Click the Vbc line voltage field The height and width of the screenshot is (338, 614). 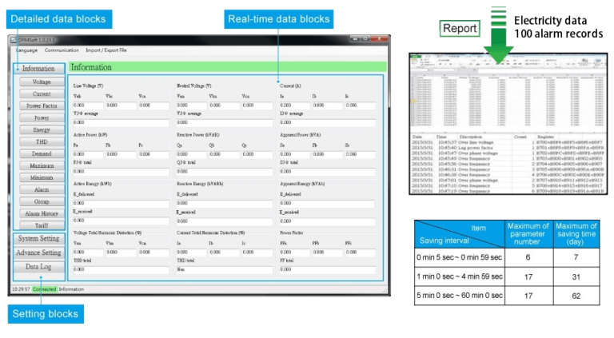(121, 105)
